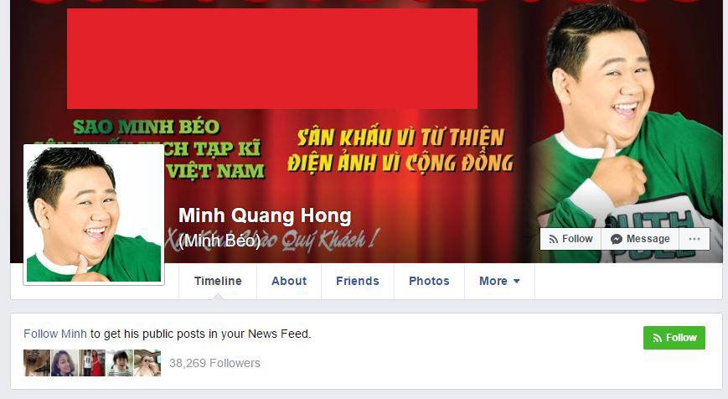Click the third follower thumbnail with red dress
Image resolution: width=728 pixels, height=399 pixels.
click(x=92, y=363)
